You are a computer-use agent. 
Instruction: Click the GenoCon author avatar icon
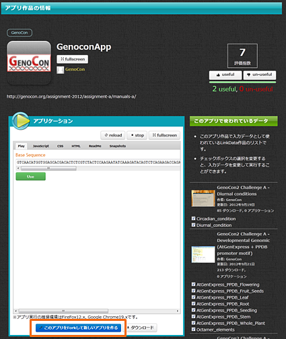tap(60, 70)
